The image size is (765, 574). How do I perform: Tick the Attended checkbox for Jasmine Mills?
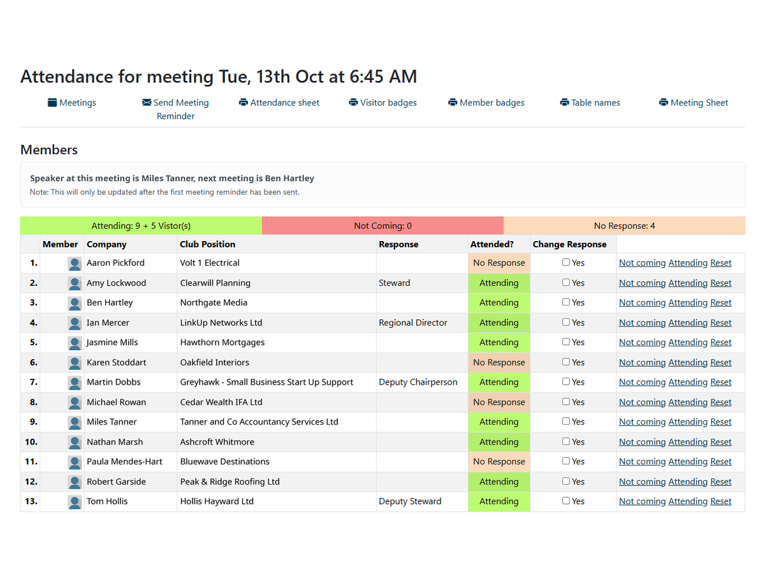pyautogui.click(x=566, y=342)
